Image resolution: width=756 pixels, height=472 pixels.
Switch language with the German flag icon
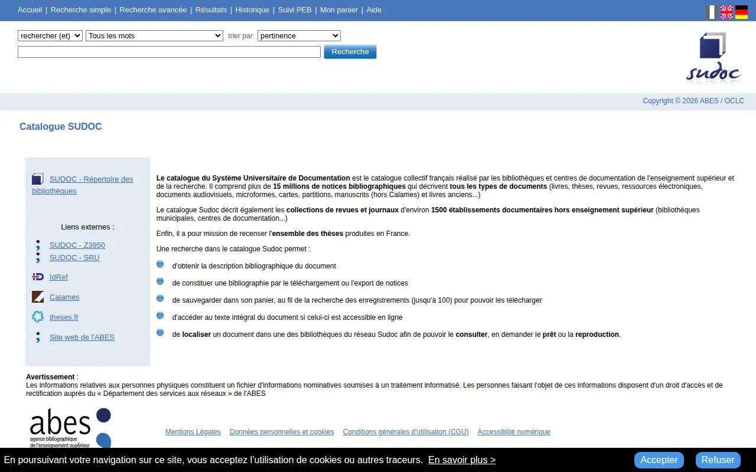click(x=741, y=12)
